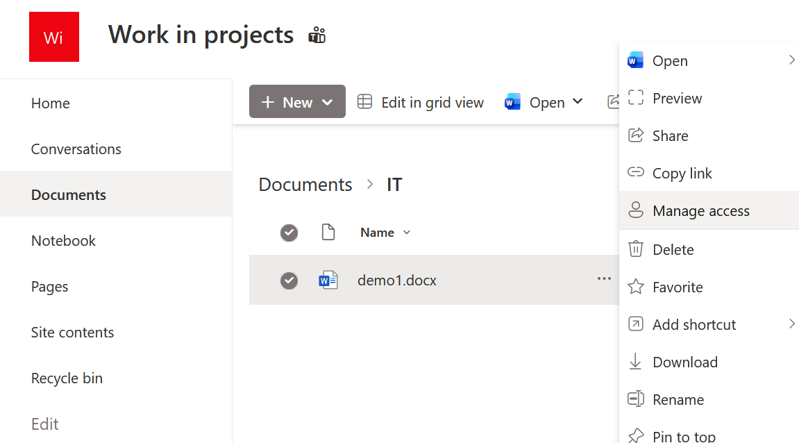Image resolution: width=799 pixels, height=443 pixels.
Task: Expand the New button dropdown
Action: pyautogui.click(x=328, y=103)
